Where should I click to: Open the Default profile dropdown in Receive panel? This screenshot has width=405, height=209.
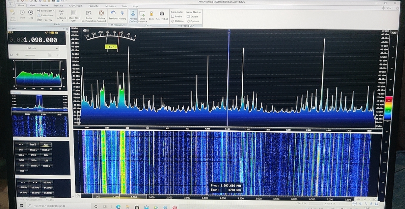pos(34,48)
